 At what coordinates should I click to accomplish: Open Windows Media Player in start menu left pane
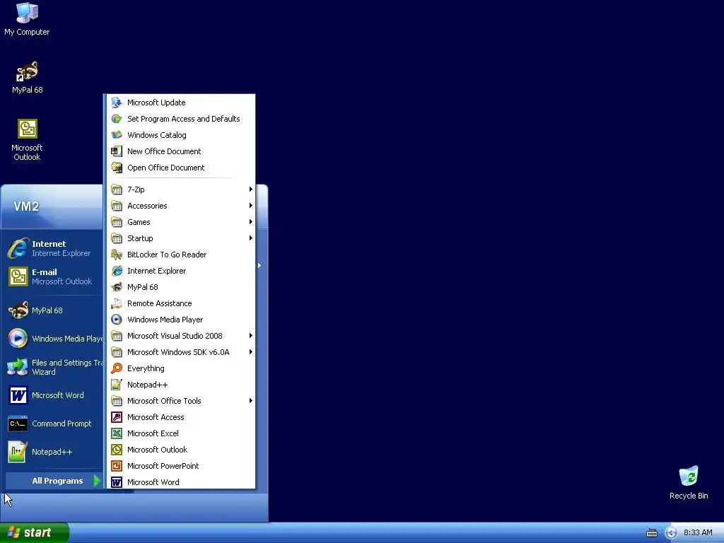(x=54, y=339)
